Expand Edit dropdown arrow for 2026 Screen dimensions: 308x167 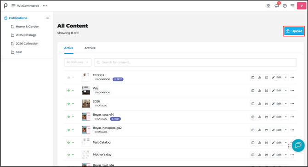tap(286, 104)
